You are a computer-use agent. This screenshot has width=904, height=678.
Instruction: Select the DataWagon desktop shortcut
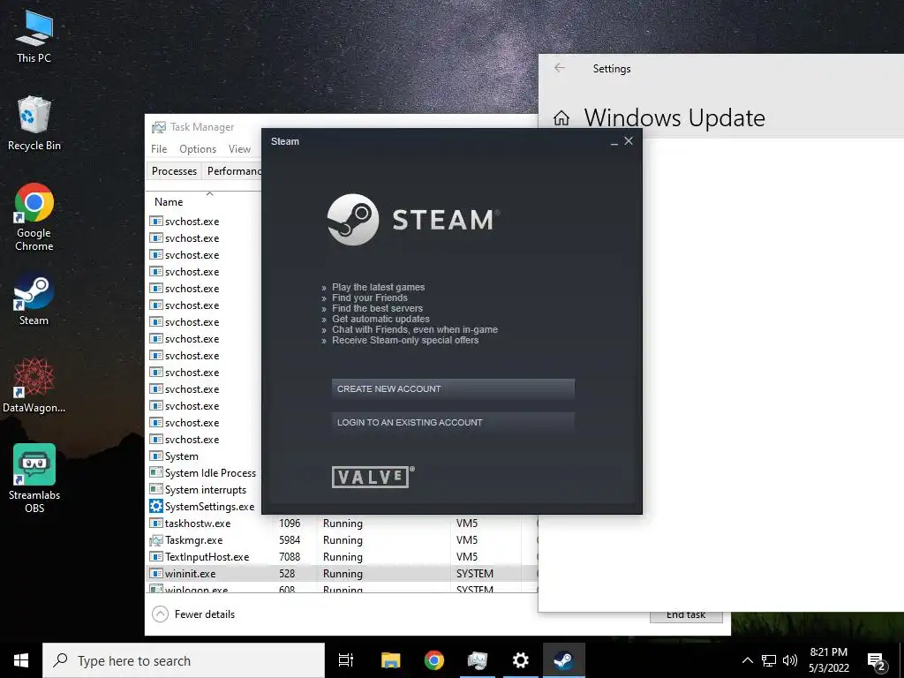click(x=34, y=385)
